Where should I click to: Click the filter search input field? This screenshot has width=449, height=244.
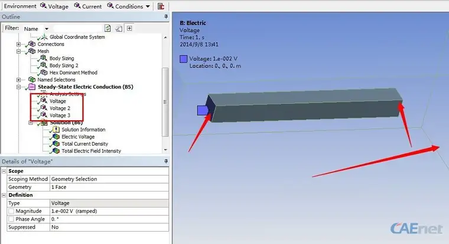78,28
